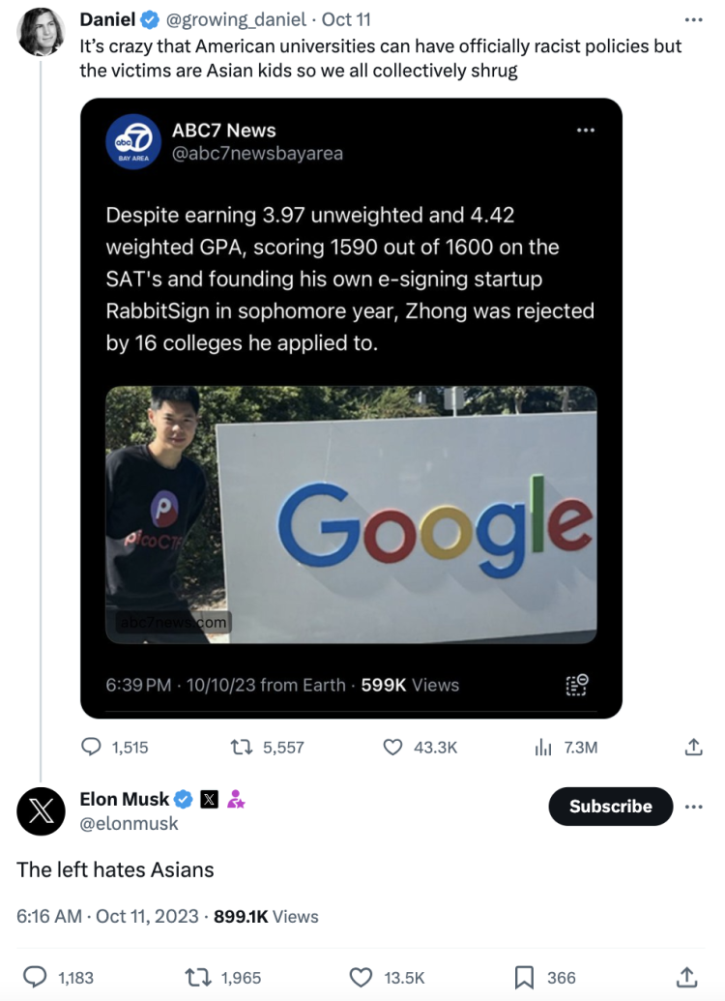The width and height of the screenshot is (725, 1001).
Task: Share Daniel's post via share icon
Action: coord(692,747)
